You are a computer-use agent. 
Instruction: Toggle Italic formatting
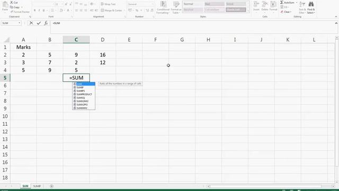tap(39, 11)
